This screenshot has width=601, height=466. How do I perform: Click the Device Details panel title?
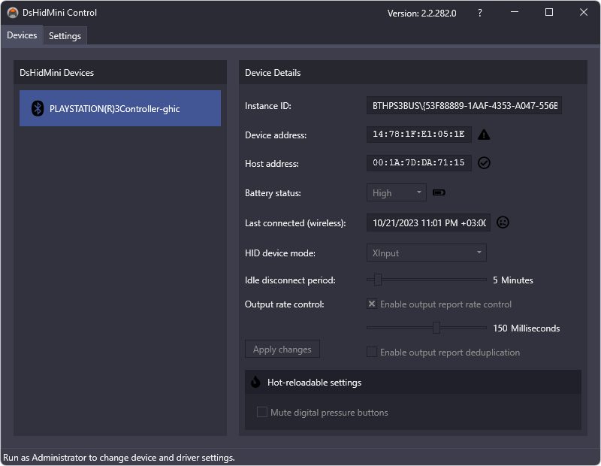click(x=273, y=73)
